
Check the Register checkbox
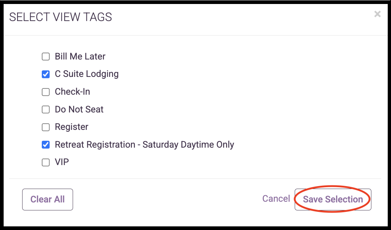(x=45, y=127)
